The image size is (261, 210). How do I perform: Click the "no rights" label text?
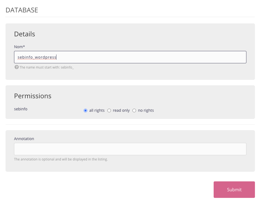146,110
